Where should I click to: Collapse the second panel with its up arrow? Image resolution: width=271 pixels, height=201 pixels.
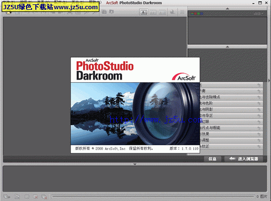pos(228,47)
